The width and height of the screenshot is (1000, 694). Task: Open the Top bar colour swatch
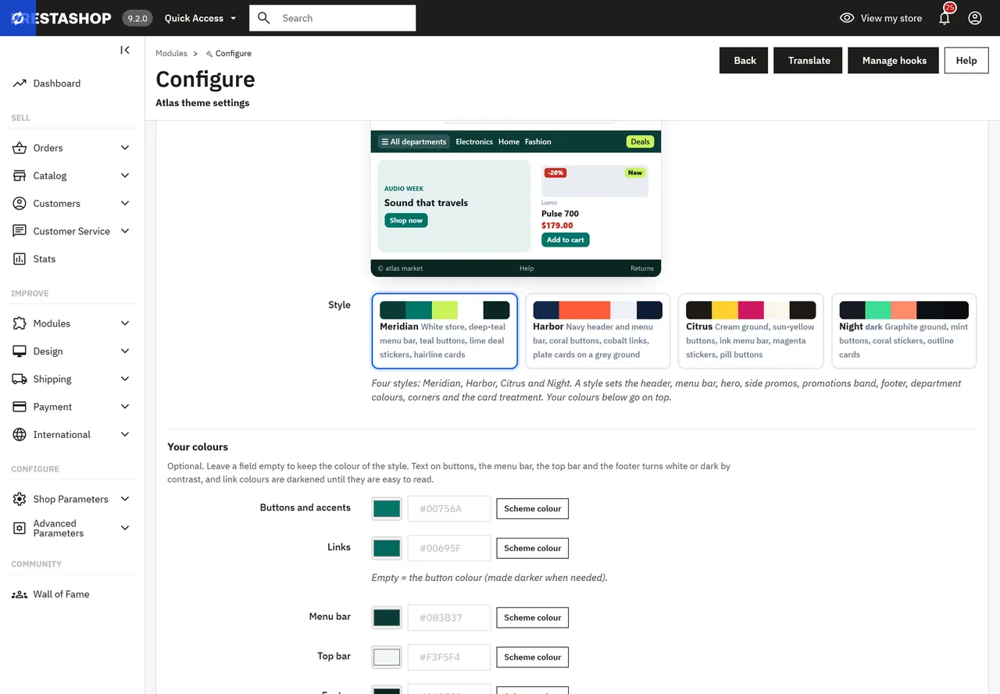387,657
